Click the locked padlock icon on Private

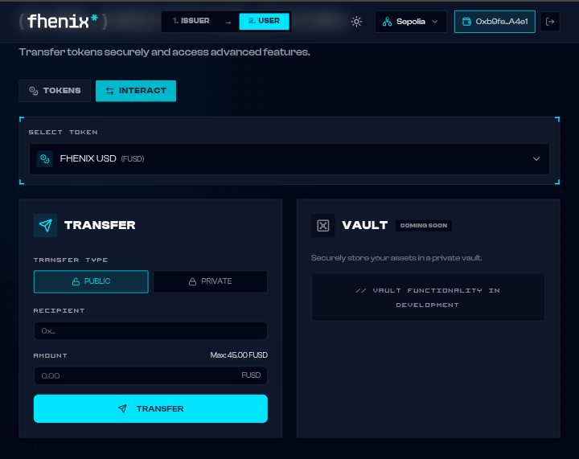point(192,281)
